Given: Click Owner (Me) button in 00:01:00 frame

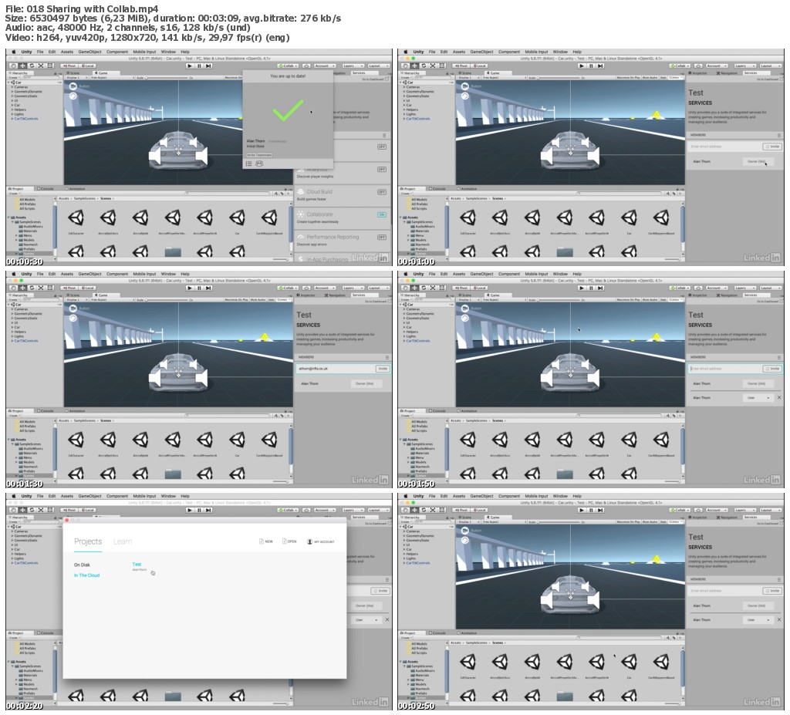Looking at the screenshot, I should [758, 162].
